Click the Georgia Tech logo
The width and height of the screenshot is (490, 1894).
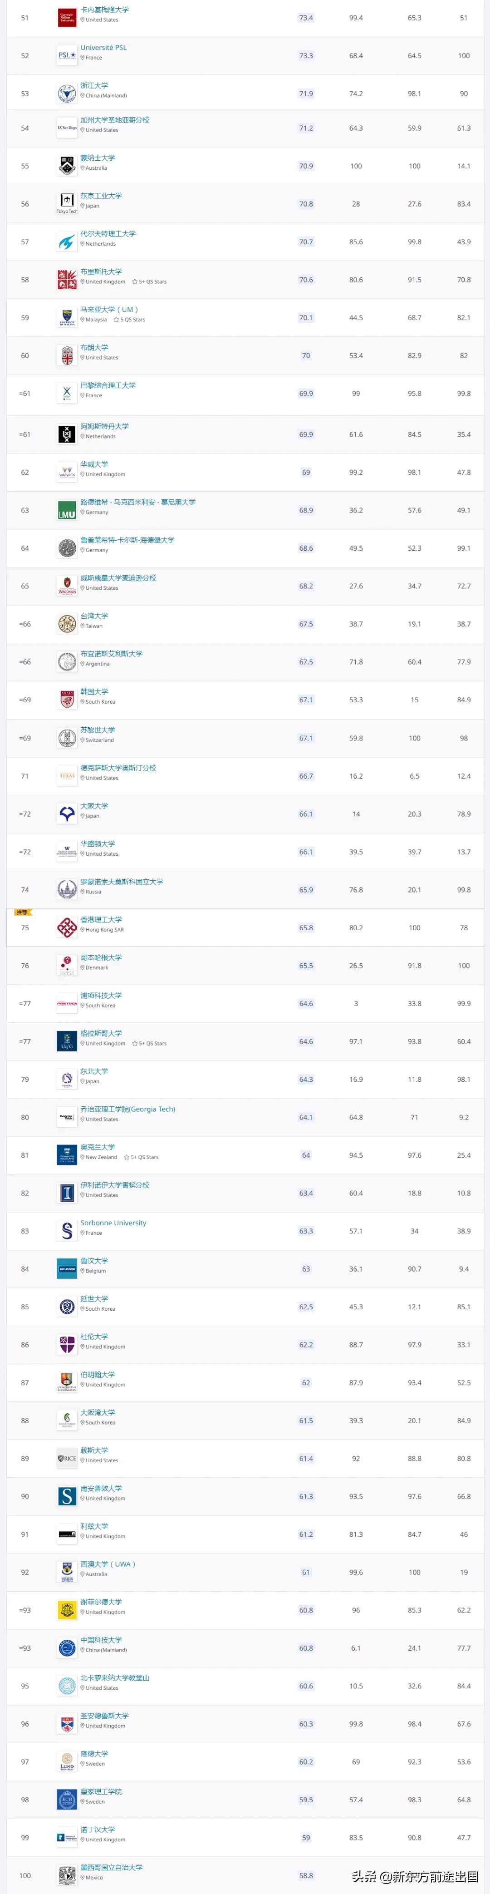pos(67,1118)
